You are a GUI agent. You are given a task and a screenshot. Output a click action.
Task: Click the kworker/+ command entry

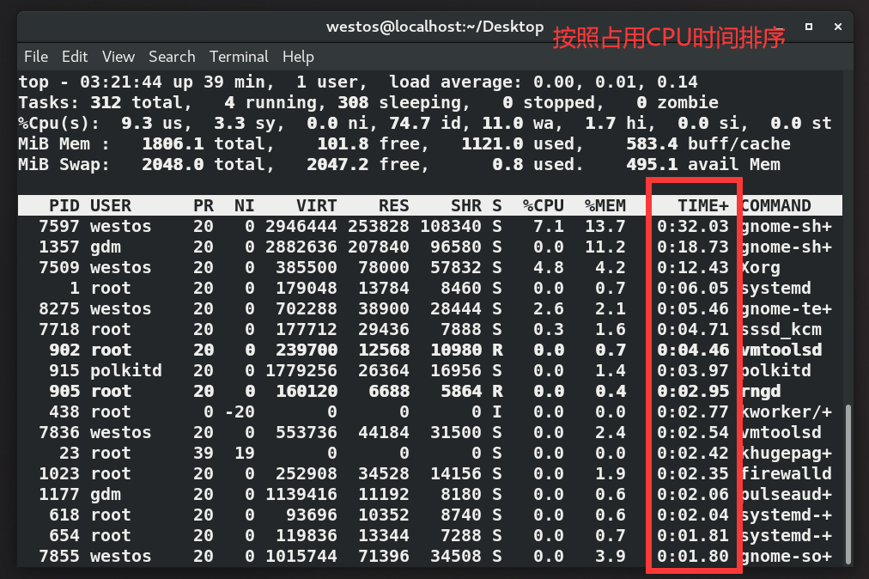click(787, 412)
